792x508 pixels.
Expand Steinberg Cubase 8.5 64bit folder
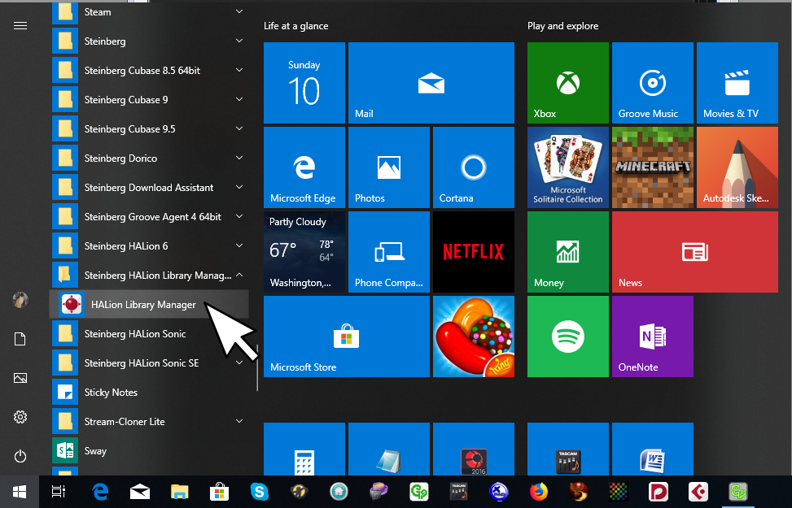[x=149, y=70]
